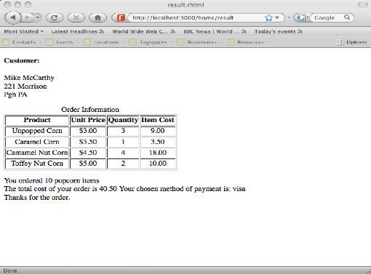
Task: Click the Stop loading X button
Action: click(x=76, y=17)
